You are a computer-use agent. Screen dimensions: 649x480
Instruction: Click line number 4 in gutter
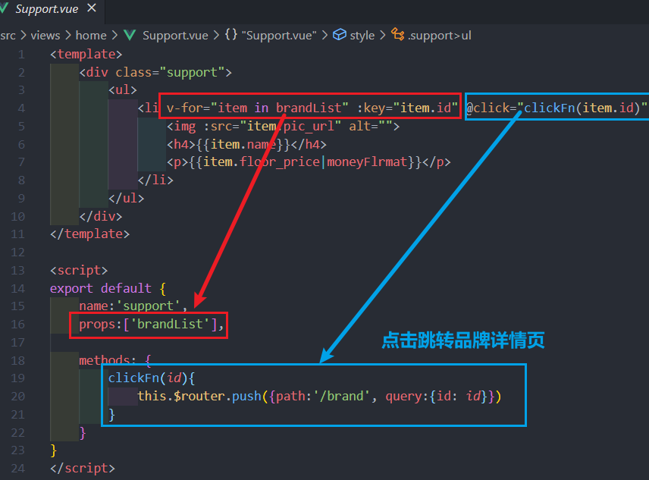tap(21, 108)
